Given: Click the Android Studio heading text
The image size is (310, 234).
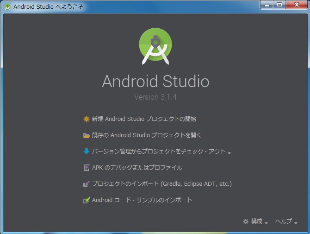Looking at the screenshot, I should [155, 81].
